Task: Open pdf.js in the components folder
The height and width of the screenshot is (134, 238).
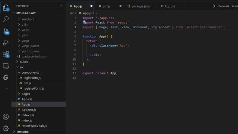Action: coord(27,83)
